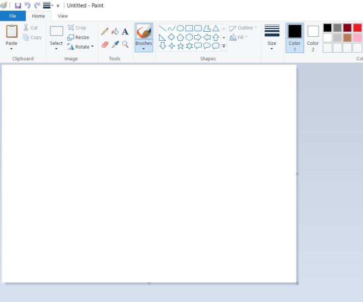
Task: Click the Paint app icon in title bar
Action: tap(4, 6)
